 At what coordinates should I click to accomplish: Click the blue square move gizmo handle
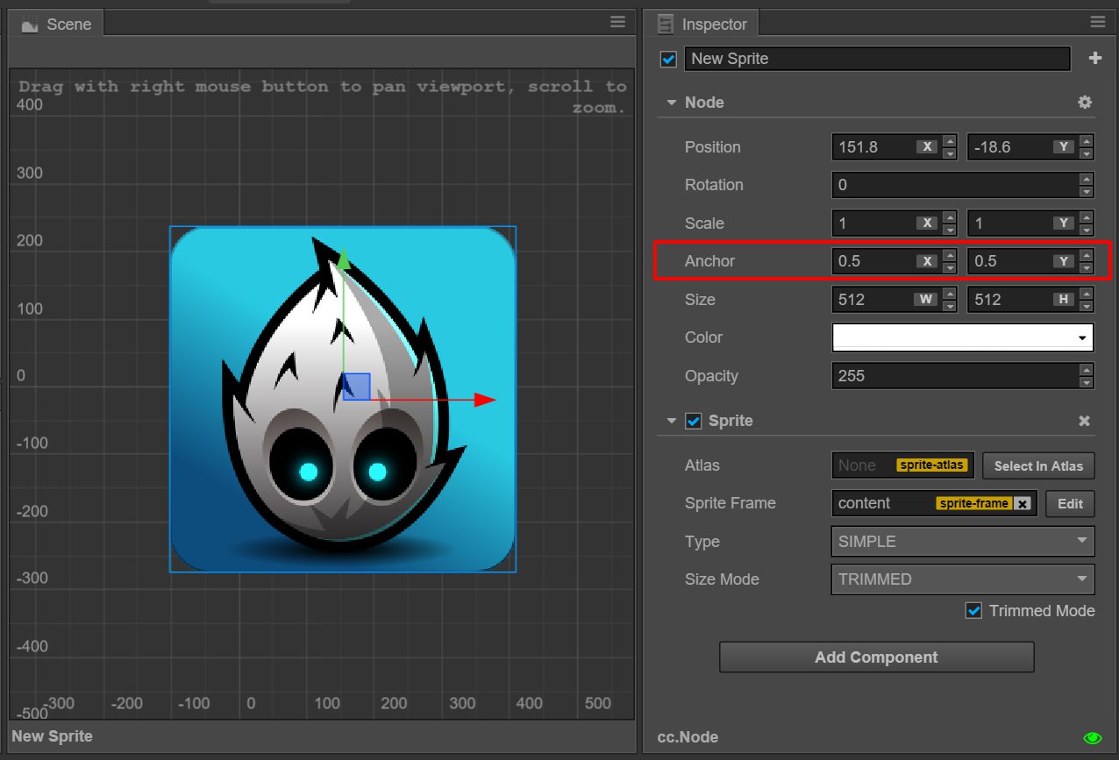357,387
